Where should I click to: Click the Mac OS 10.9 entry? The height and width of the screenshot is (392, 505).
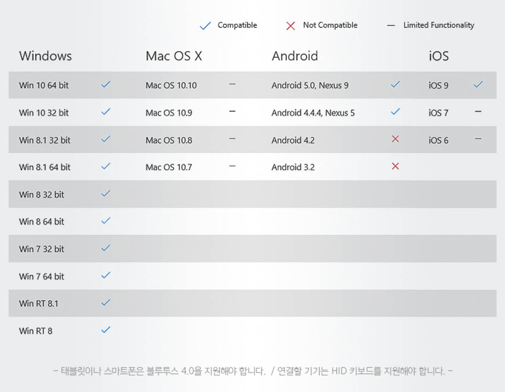coord(169,113)
